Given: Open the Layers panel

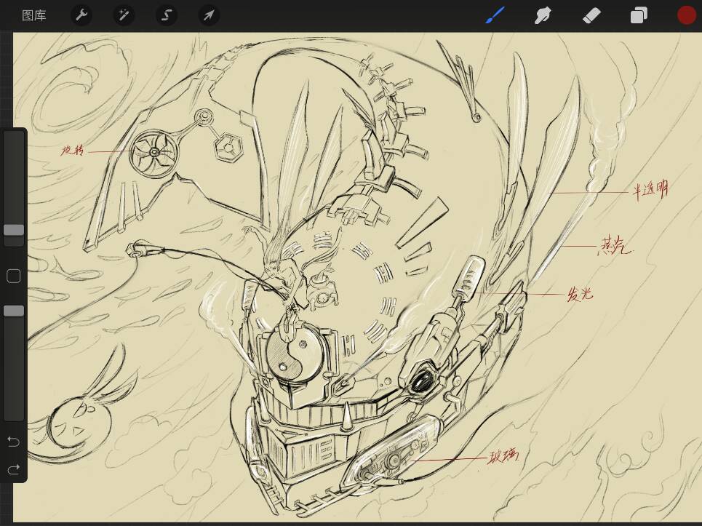Looking at the screenshot, I should pyautogui.click(x=639, y=15).
